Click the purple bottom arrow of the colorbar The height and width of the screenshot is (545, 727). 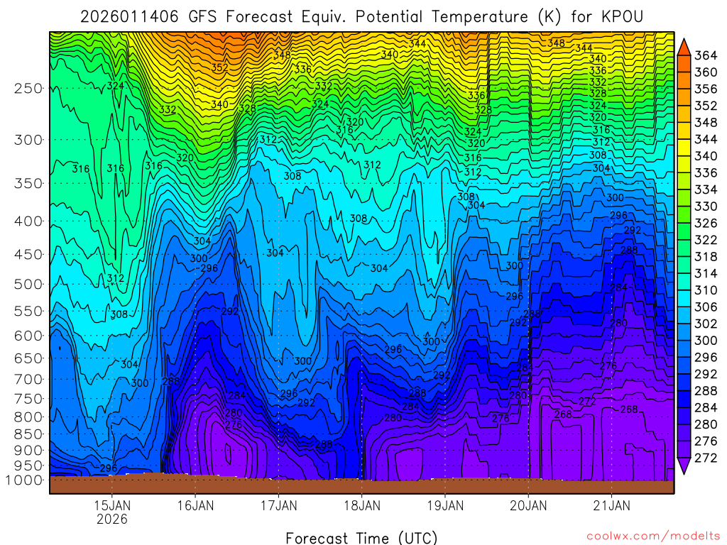pos(684,466)
